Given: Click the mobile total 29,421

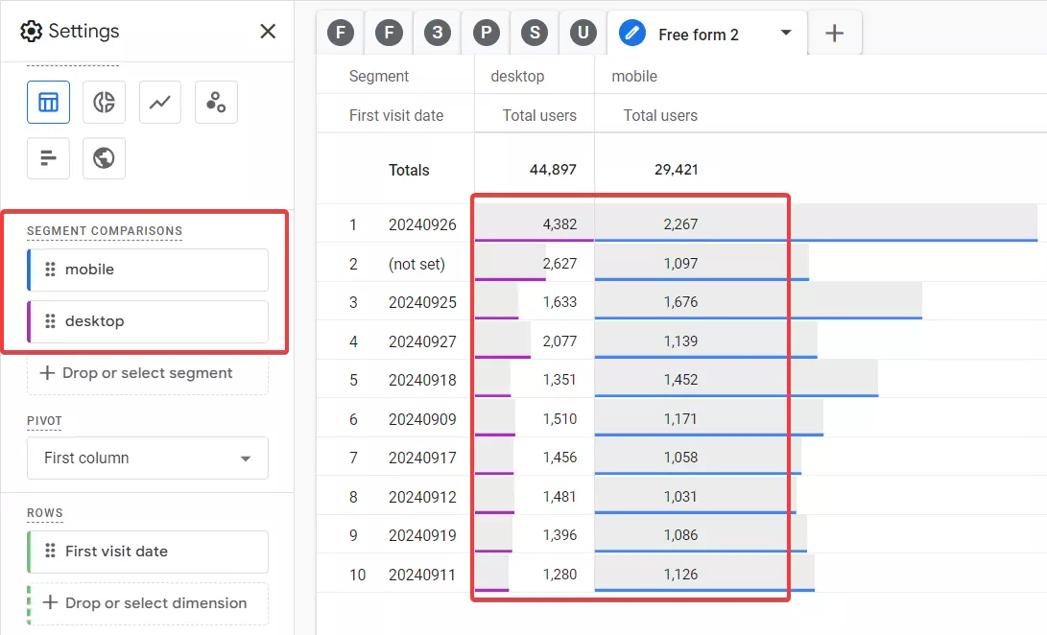Looking at the screenshot, I should [x=676, y=170].
